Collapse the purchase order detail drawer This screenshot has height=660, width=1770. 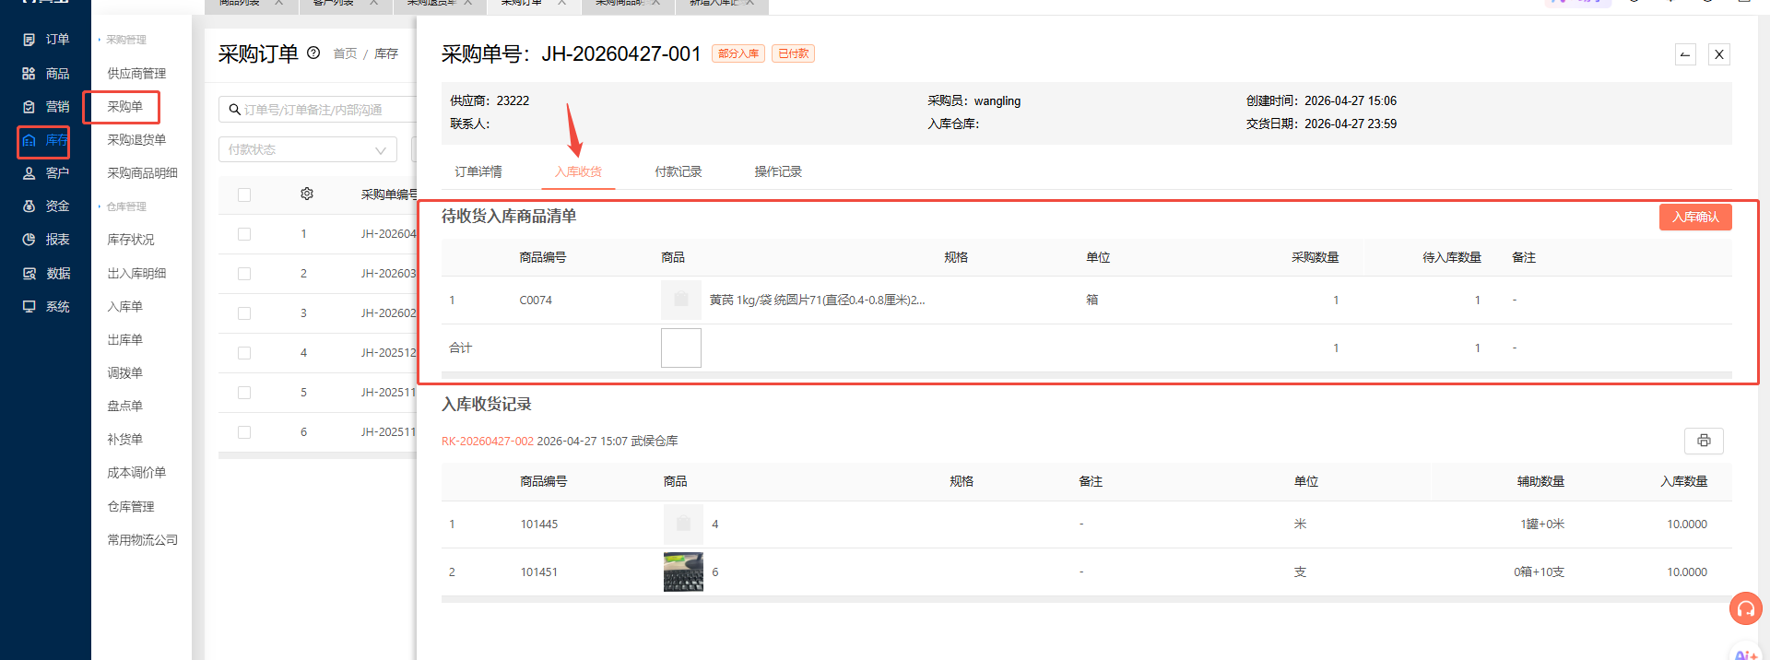click(x=1685, y=54)
